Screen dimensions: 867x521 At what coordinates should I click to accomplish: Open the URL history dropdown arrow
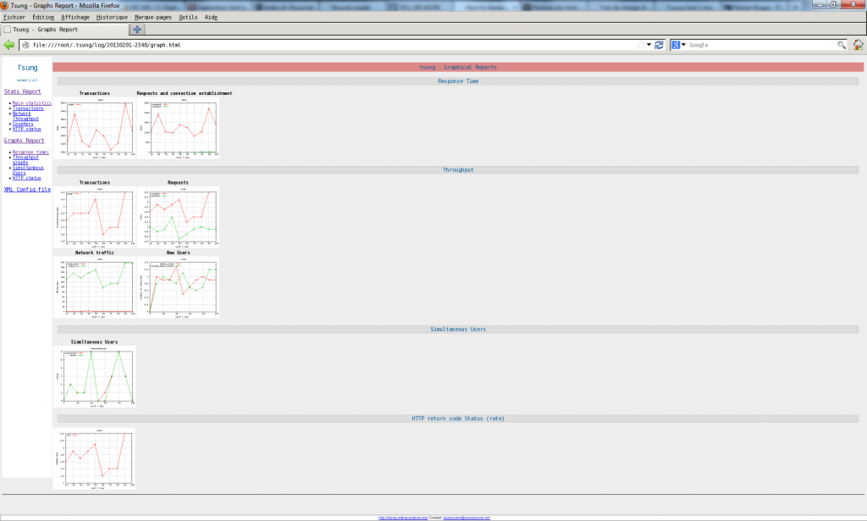pyautogui.click(x=649, y=45)
